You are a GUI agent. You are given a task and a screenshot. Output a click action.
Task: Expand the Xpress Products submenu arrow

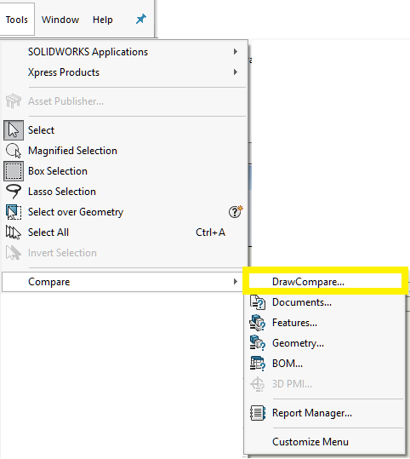point(236,72)
